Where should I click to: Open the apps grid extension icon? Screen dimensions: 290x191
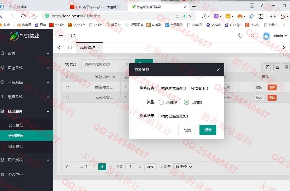pyautogui.click(x=261, y=16)
